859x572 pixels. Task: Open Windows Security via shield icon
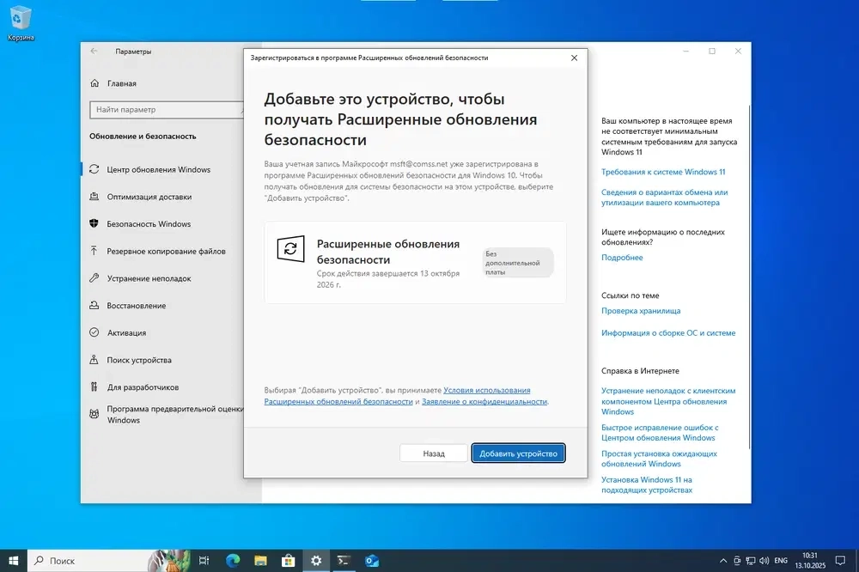pyautogui.click(x=94, y=224)
